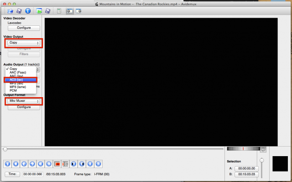Load project with the green folder icon
The width and height of the screenshot is (292, 182).
(x=39, y=11)
